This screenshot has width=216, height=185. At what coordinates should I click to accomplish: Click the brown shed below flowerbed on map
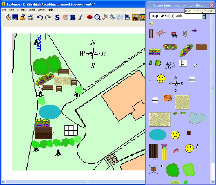(44, 133)
